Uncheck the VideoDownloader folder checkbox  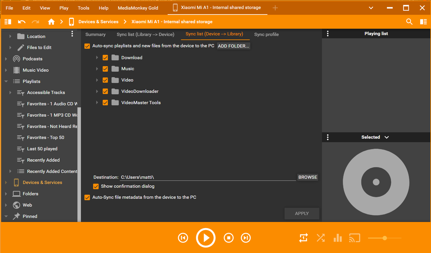tap(105, 91)
